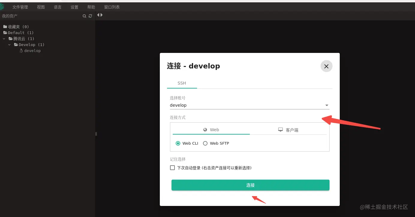
Task: Click the folder icon of 腾讯云
Action: click(x=10, y=39)
